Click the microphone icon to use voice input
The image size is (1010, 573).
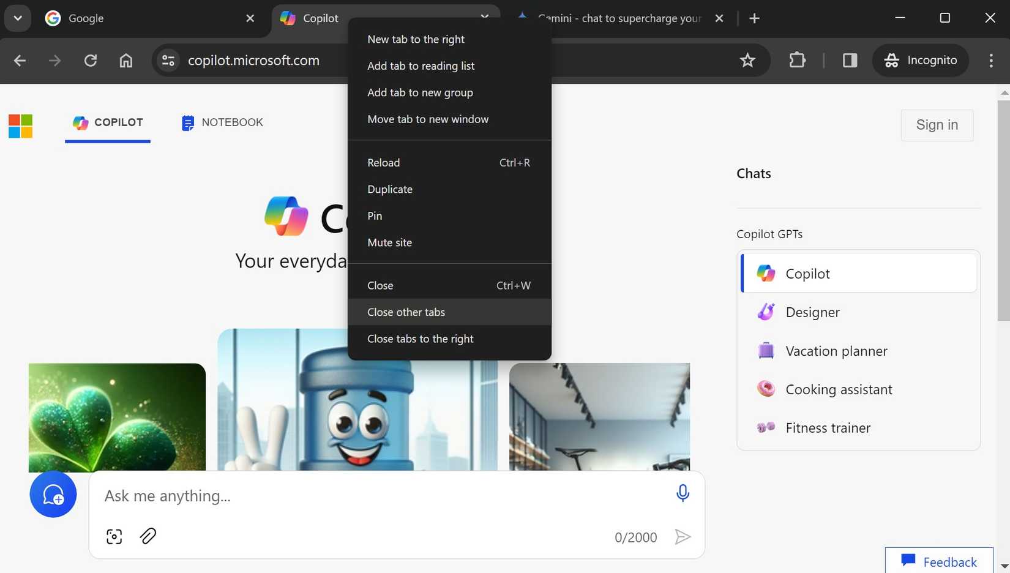click(683, 492)
